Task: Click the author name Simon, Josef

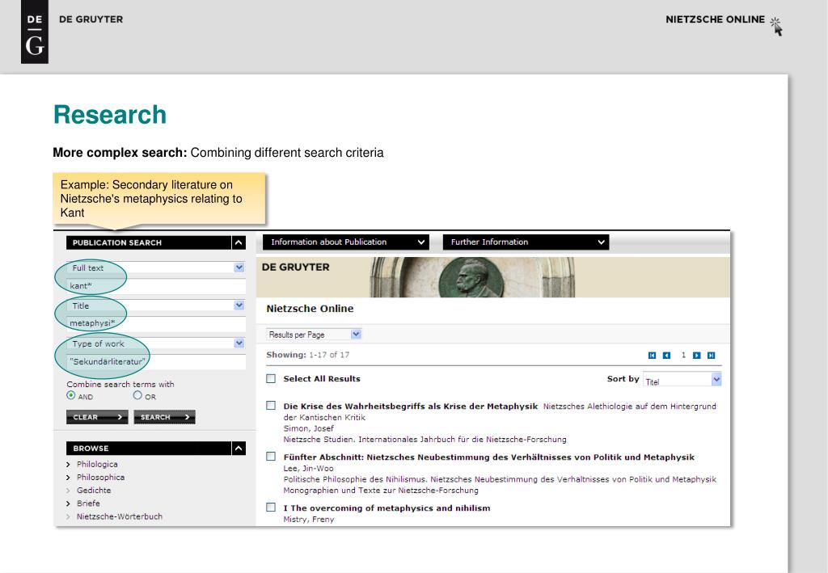Action: pos(308,428)
